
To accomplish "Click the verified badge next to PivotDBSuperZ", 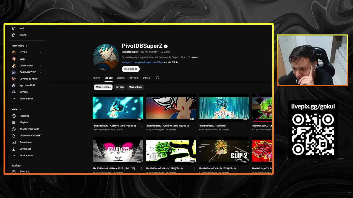I will 166,46.
